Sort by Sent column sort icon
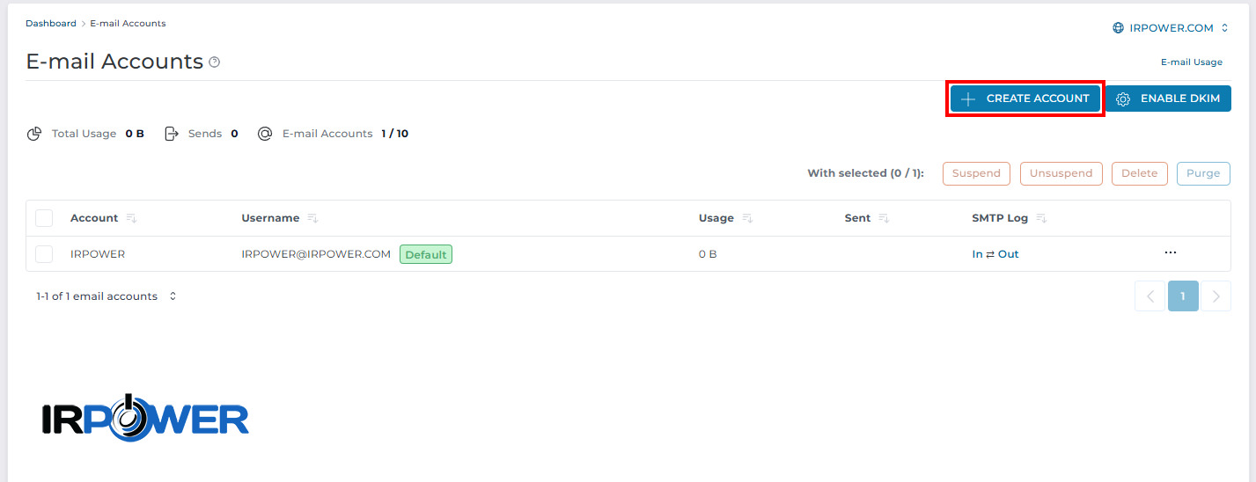This screenshot has height=482, width=1256. pyautogui.click(x=884, y=218)
